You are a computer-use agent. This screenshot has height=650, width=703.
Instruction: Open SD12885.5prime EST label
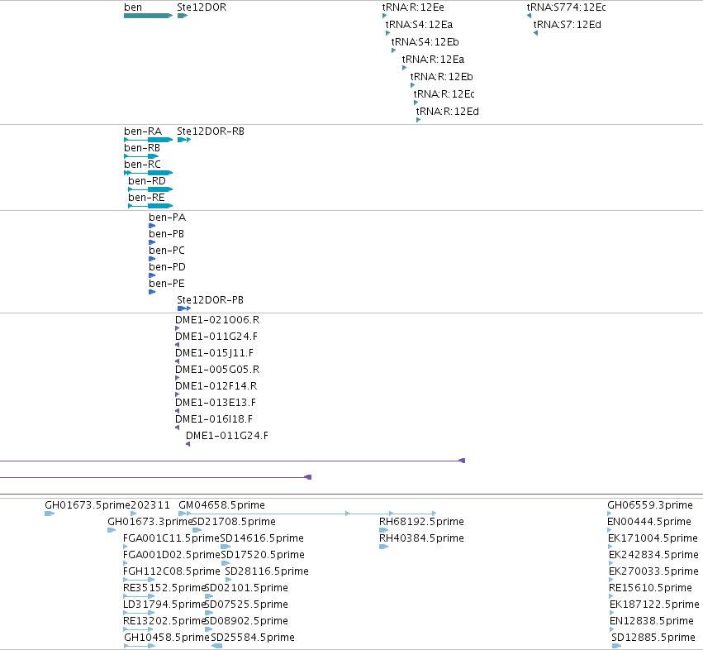[x=653, y=638]
